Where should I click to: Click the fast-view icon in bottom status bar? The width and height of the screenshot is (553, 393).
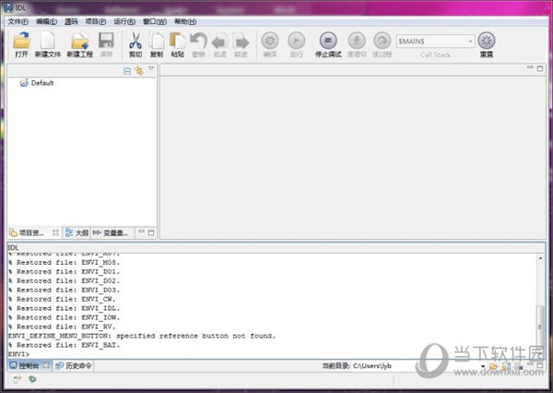[18, 379]
